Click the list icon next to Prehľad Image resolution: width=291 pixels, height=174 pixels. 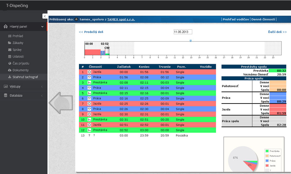click(10, 36)
